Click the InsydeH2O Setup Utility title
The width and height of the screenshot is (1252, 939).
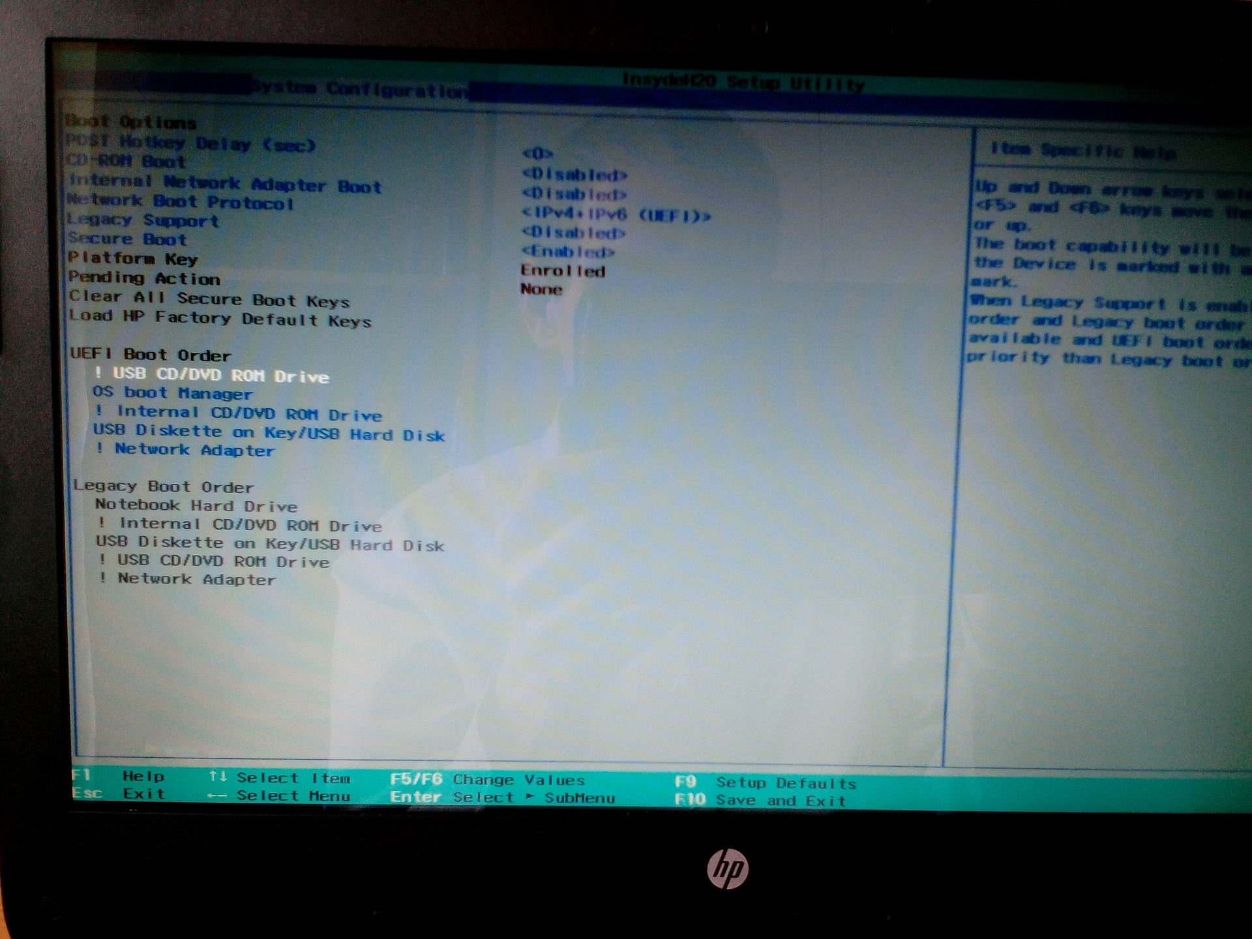click(x=743, y=82)
